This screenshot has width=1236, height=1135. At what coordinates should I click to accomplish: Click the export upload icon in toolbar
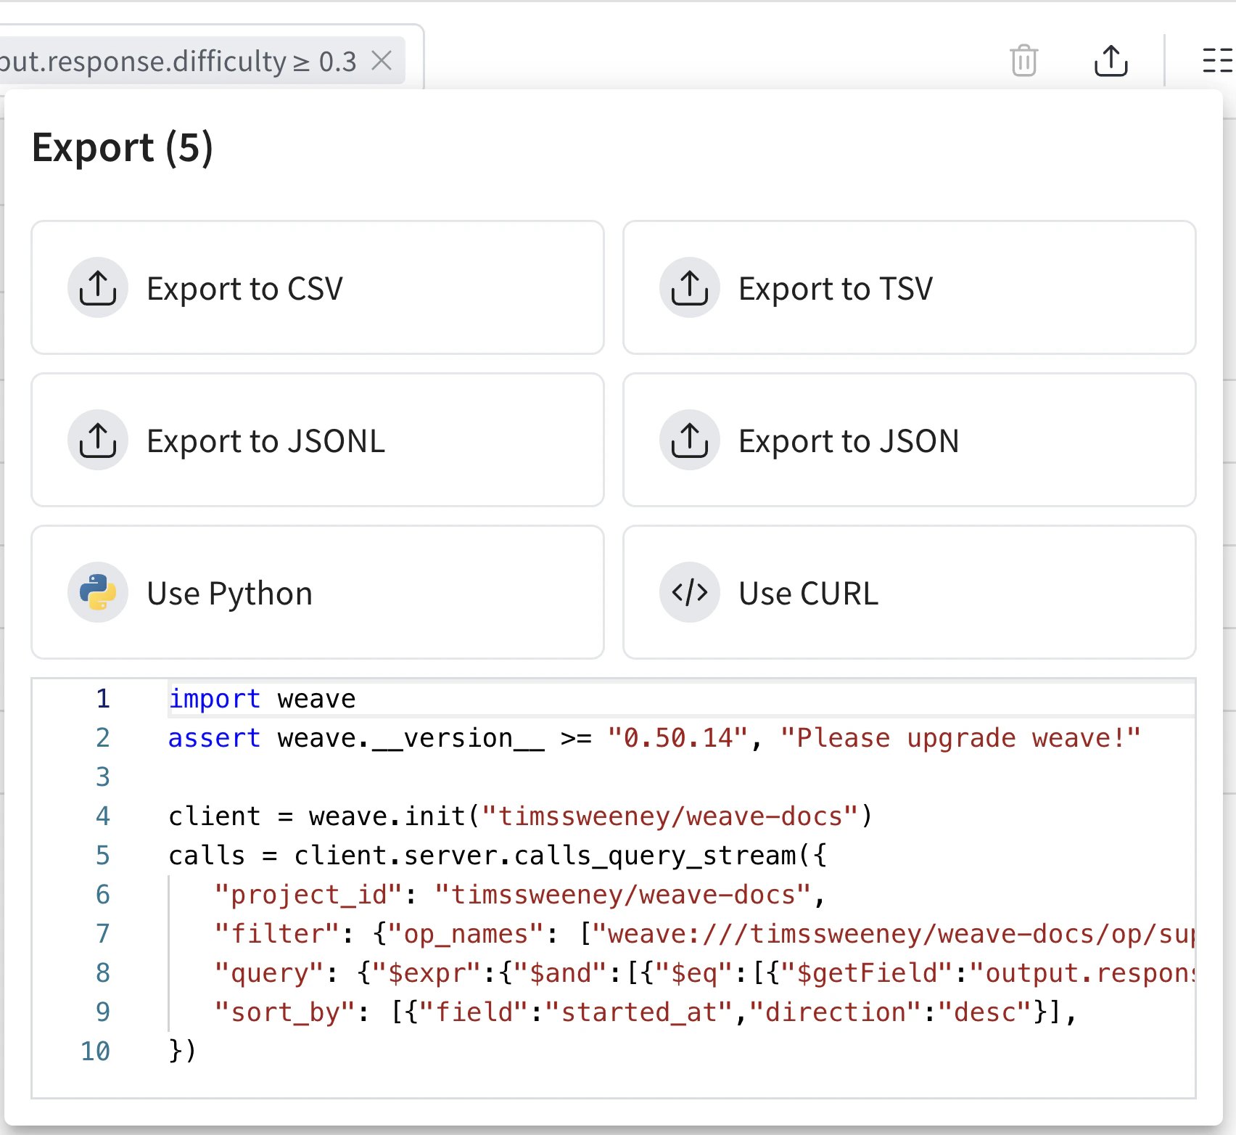(x=1111, y=61)
